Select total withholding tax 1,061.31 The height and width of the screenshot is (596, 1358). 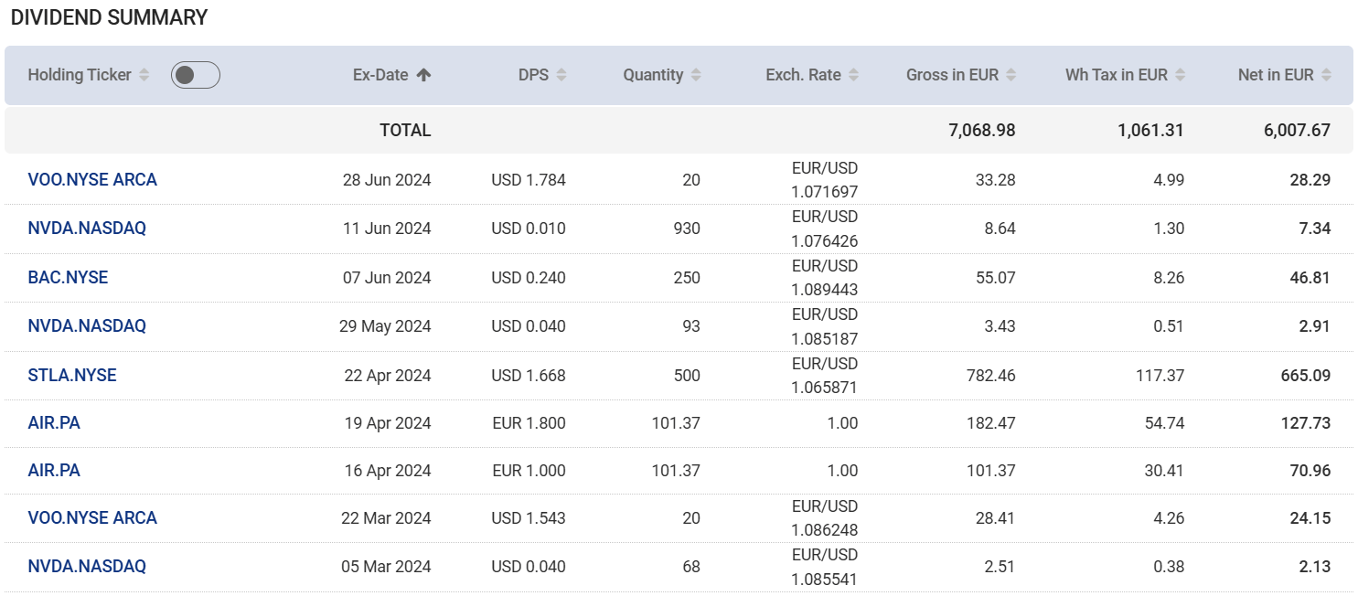coord(1150,131)
